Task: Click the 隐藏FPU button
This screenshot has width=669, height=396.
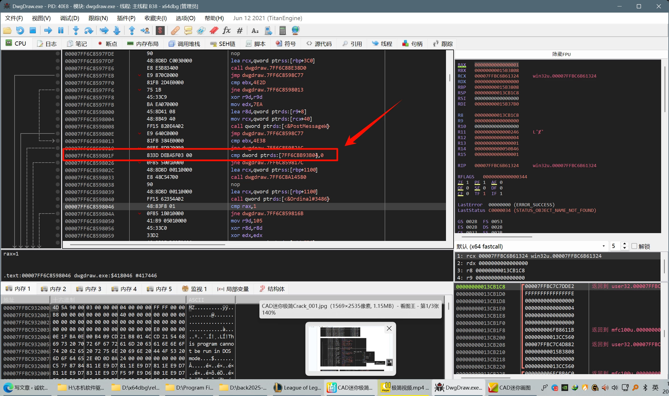Action: (x=561, y=54)
